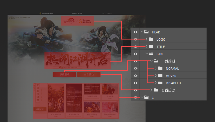Select the LOGO layer name

(161, 40)
